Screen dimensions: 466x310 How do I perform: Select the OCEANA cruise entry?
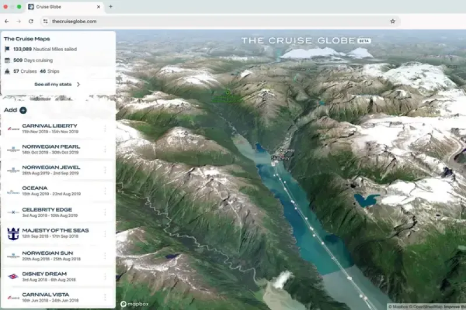click(58, 191)
